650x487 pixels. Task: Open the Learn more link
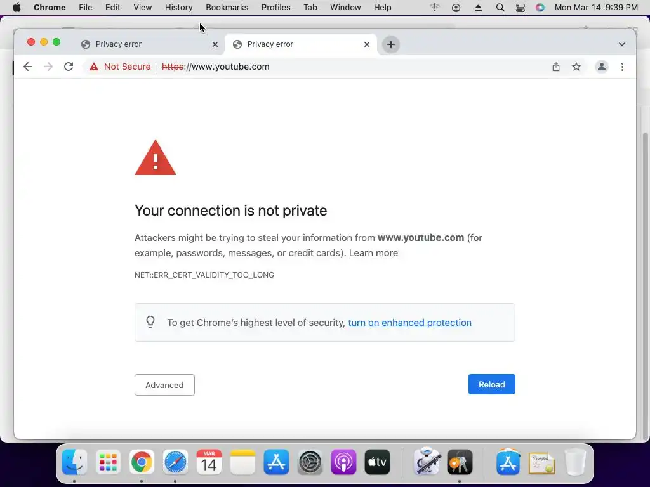click(x=373, y=253)
